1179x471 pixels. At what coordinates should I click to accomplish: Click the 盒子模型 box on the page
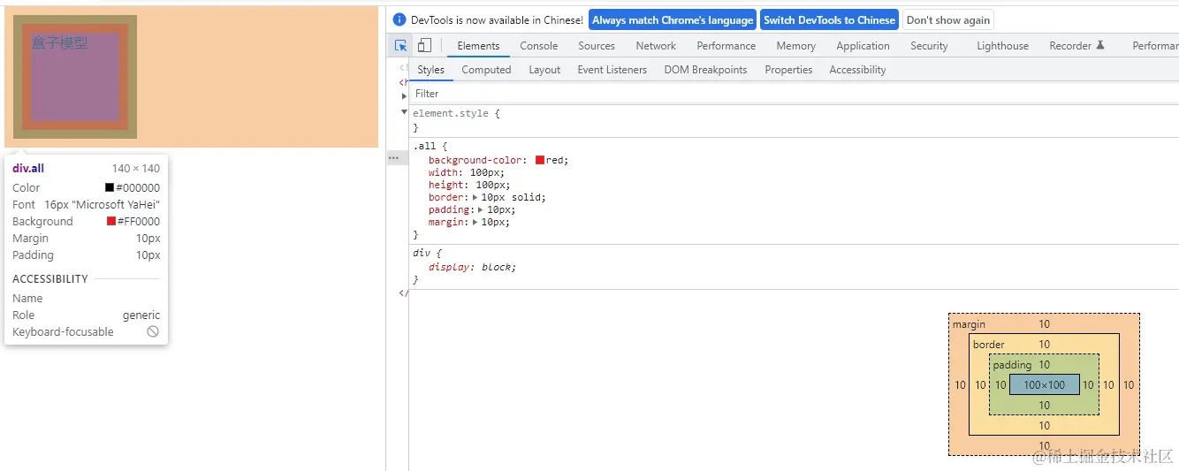75,77
